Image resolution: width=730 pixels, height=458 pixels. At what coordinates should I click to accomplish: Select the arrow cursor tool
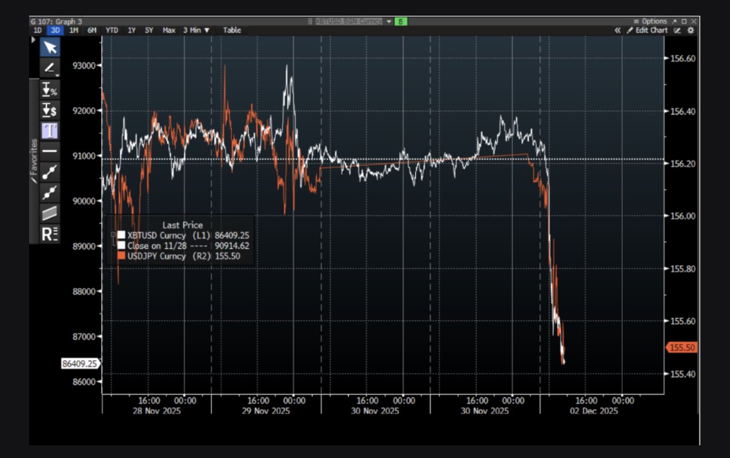pyautogui.click(x=51, y=47)
